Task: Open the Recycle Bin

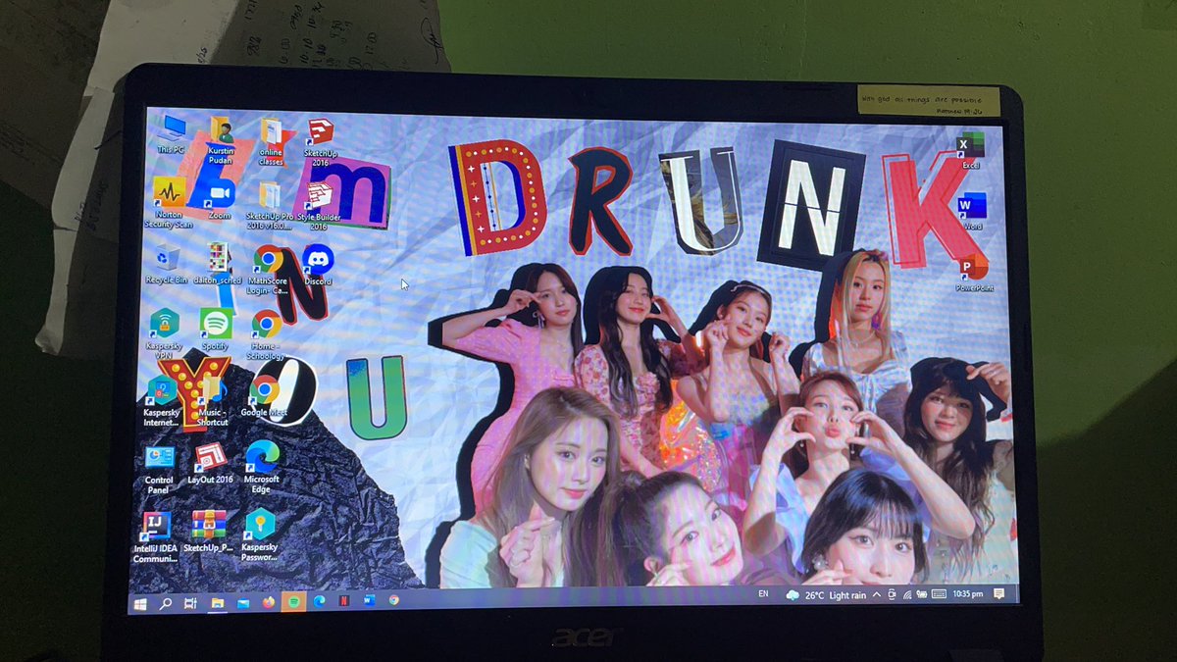Action: [167, 265]
